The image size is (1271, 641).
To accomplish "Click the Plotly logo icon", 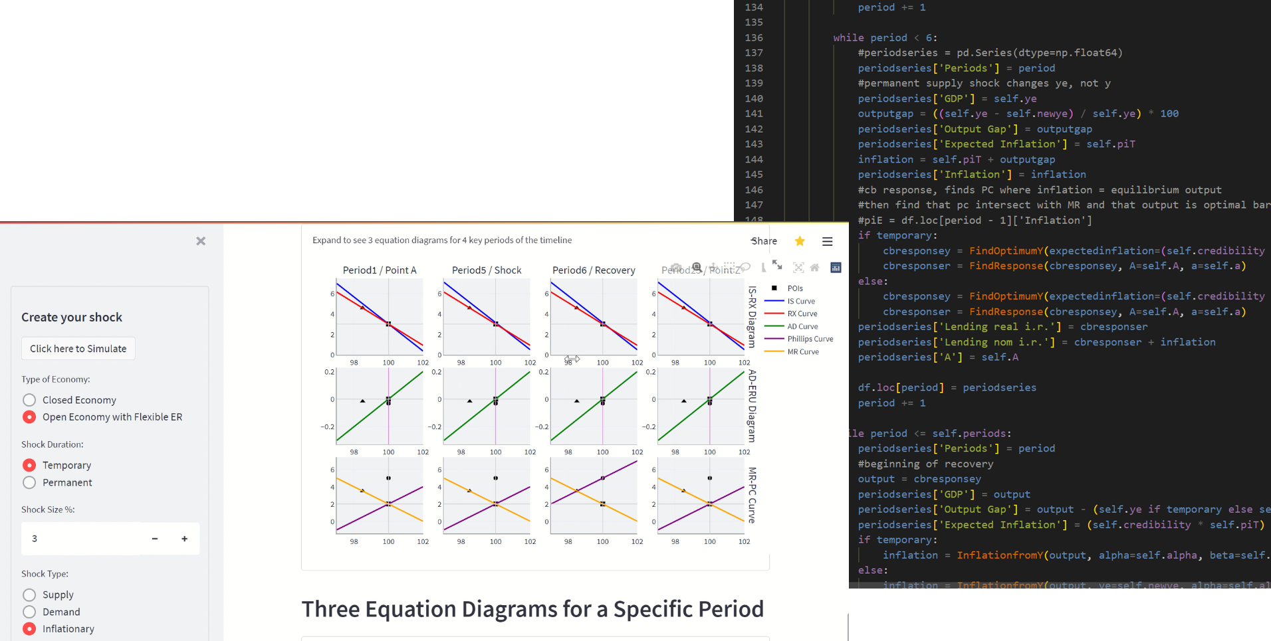I will tap(836, 268).
